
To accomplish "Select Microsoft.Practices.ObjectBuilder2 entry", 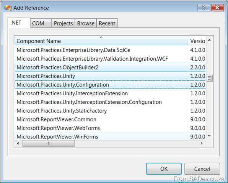I will pyautogui.click(x=110, y=67).
